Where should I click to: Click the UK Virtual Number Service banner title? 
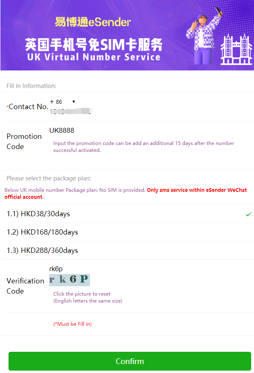[x=94, y=57]
